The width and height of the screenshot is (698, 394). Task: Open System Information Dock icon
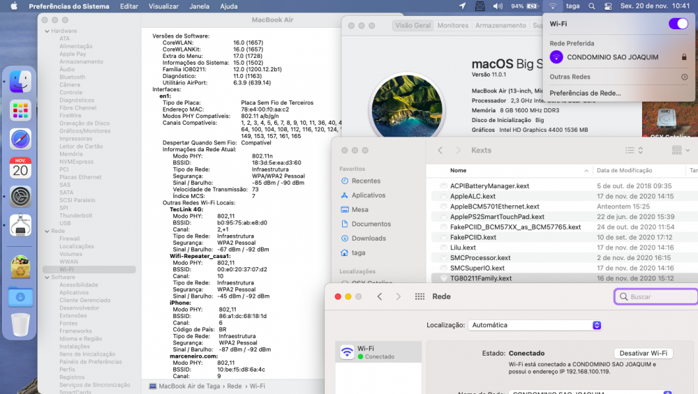click(20, 225)
